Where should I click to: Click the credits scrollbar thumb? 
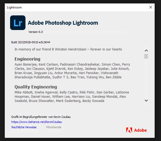146,56
